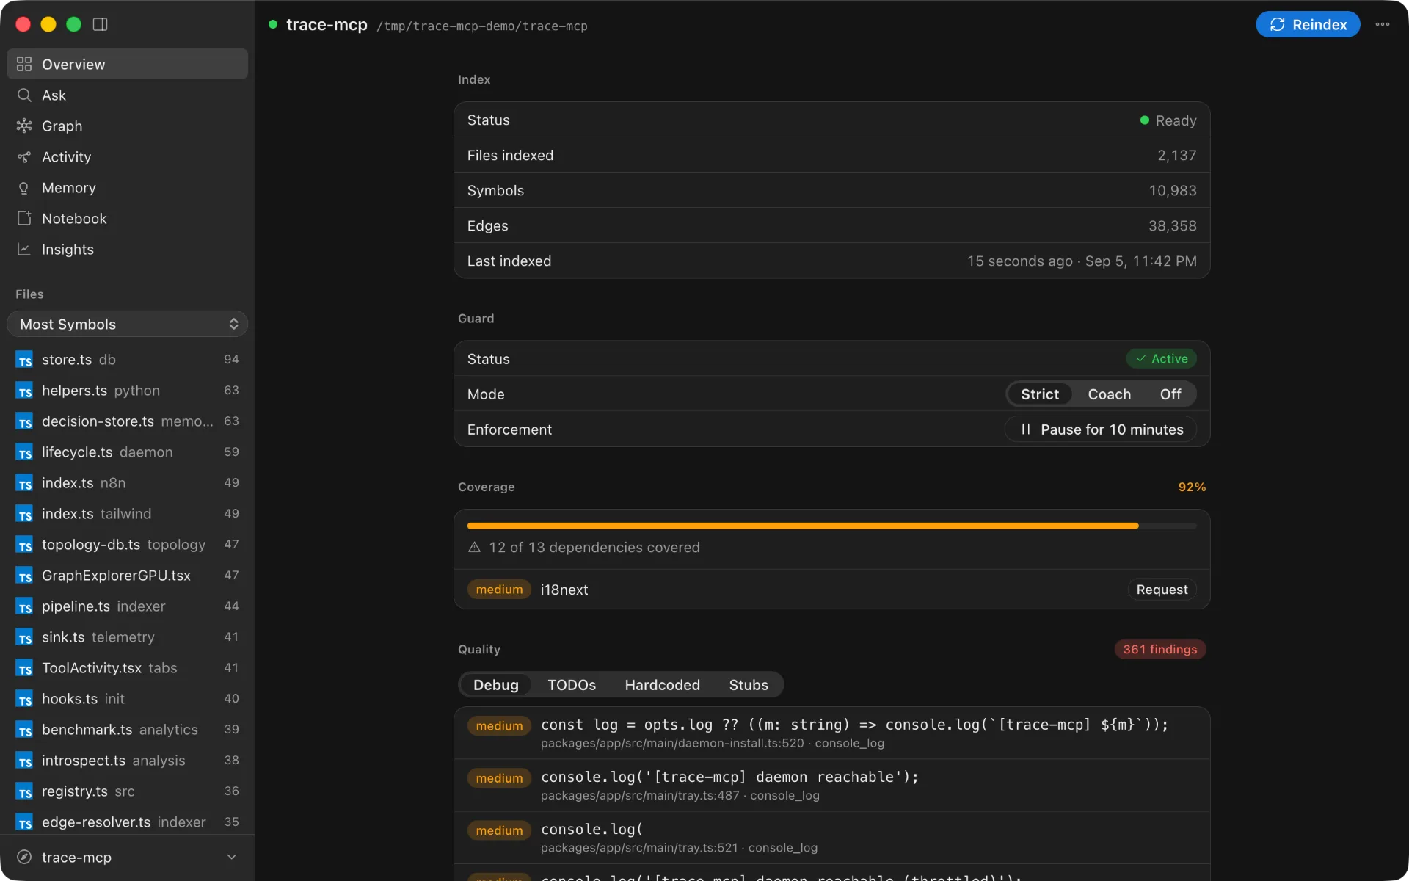
Task: Click the TS icon beside helpers.ts
Action: pyautogui.click(x=24, y=391)
